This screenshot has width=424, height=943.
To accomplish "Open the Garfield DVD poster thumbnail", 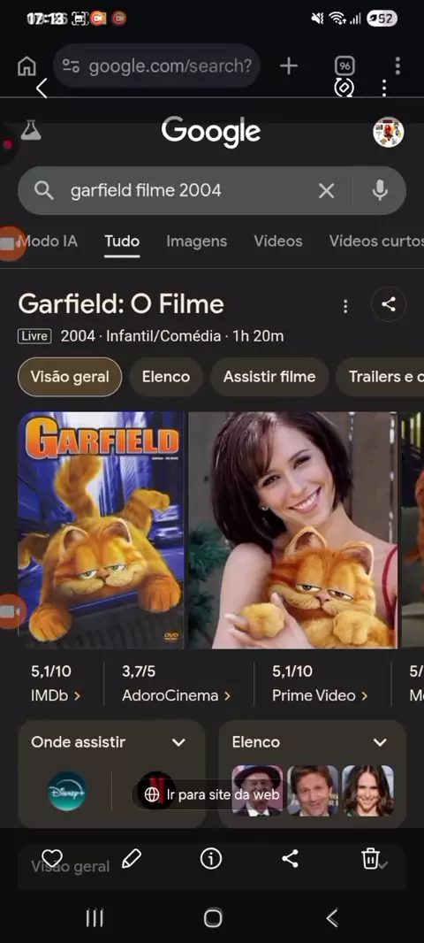I will pyautogui.click(x=101, y=530).
